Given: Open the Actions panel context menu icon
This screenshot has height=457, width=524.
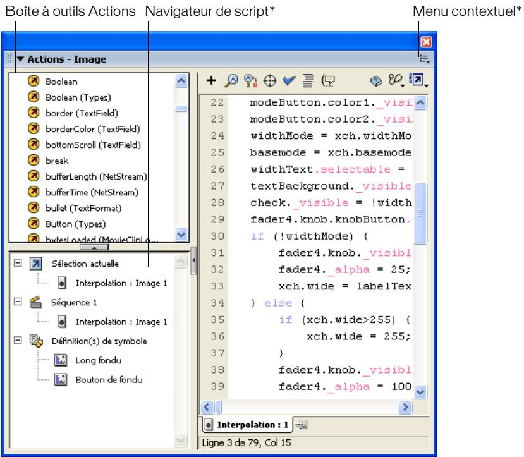Looking at the screenshot, I should click(x=424, y=59).
